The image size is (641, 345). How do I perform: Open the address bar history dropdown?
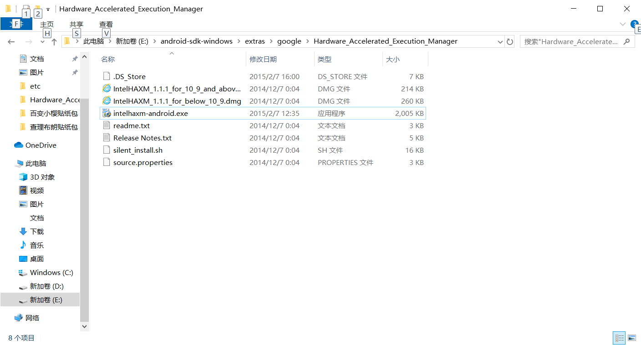point(501,41)
